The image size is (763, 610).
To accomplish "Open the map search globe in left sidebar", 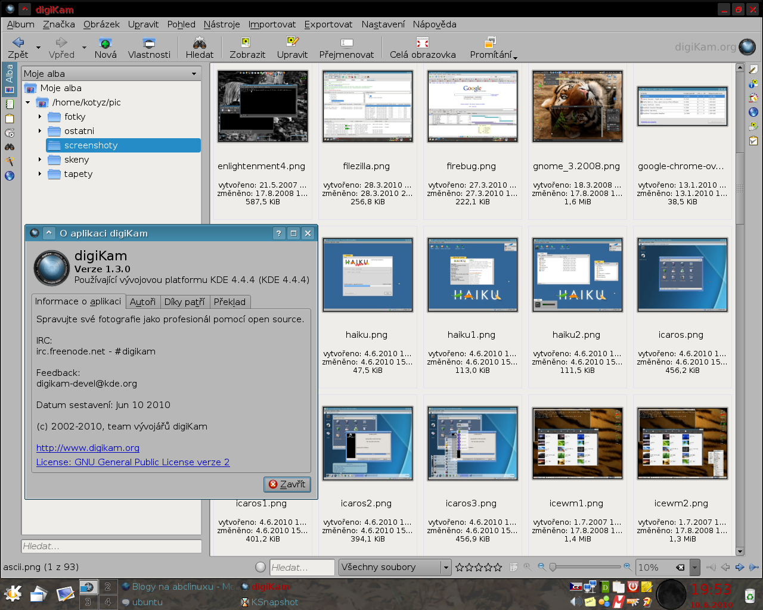I will point(10,176).
